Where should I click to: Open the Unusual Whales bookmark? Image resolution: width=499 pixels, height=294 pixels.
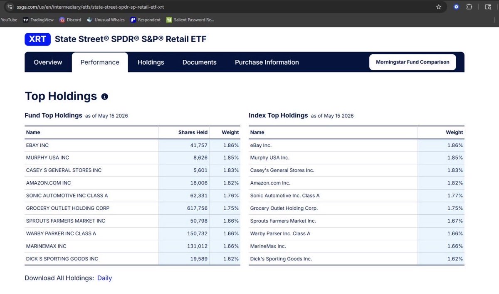106,19
